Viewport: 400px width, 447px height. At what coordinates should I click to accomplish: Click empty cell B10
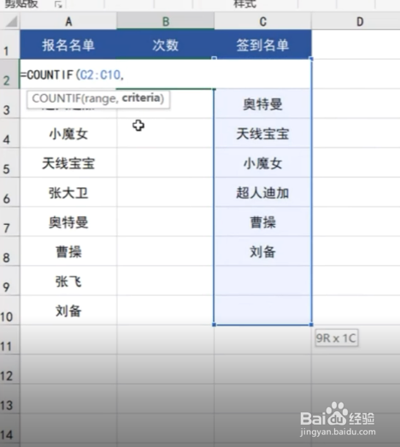165,310
